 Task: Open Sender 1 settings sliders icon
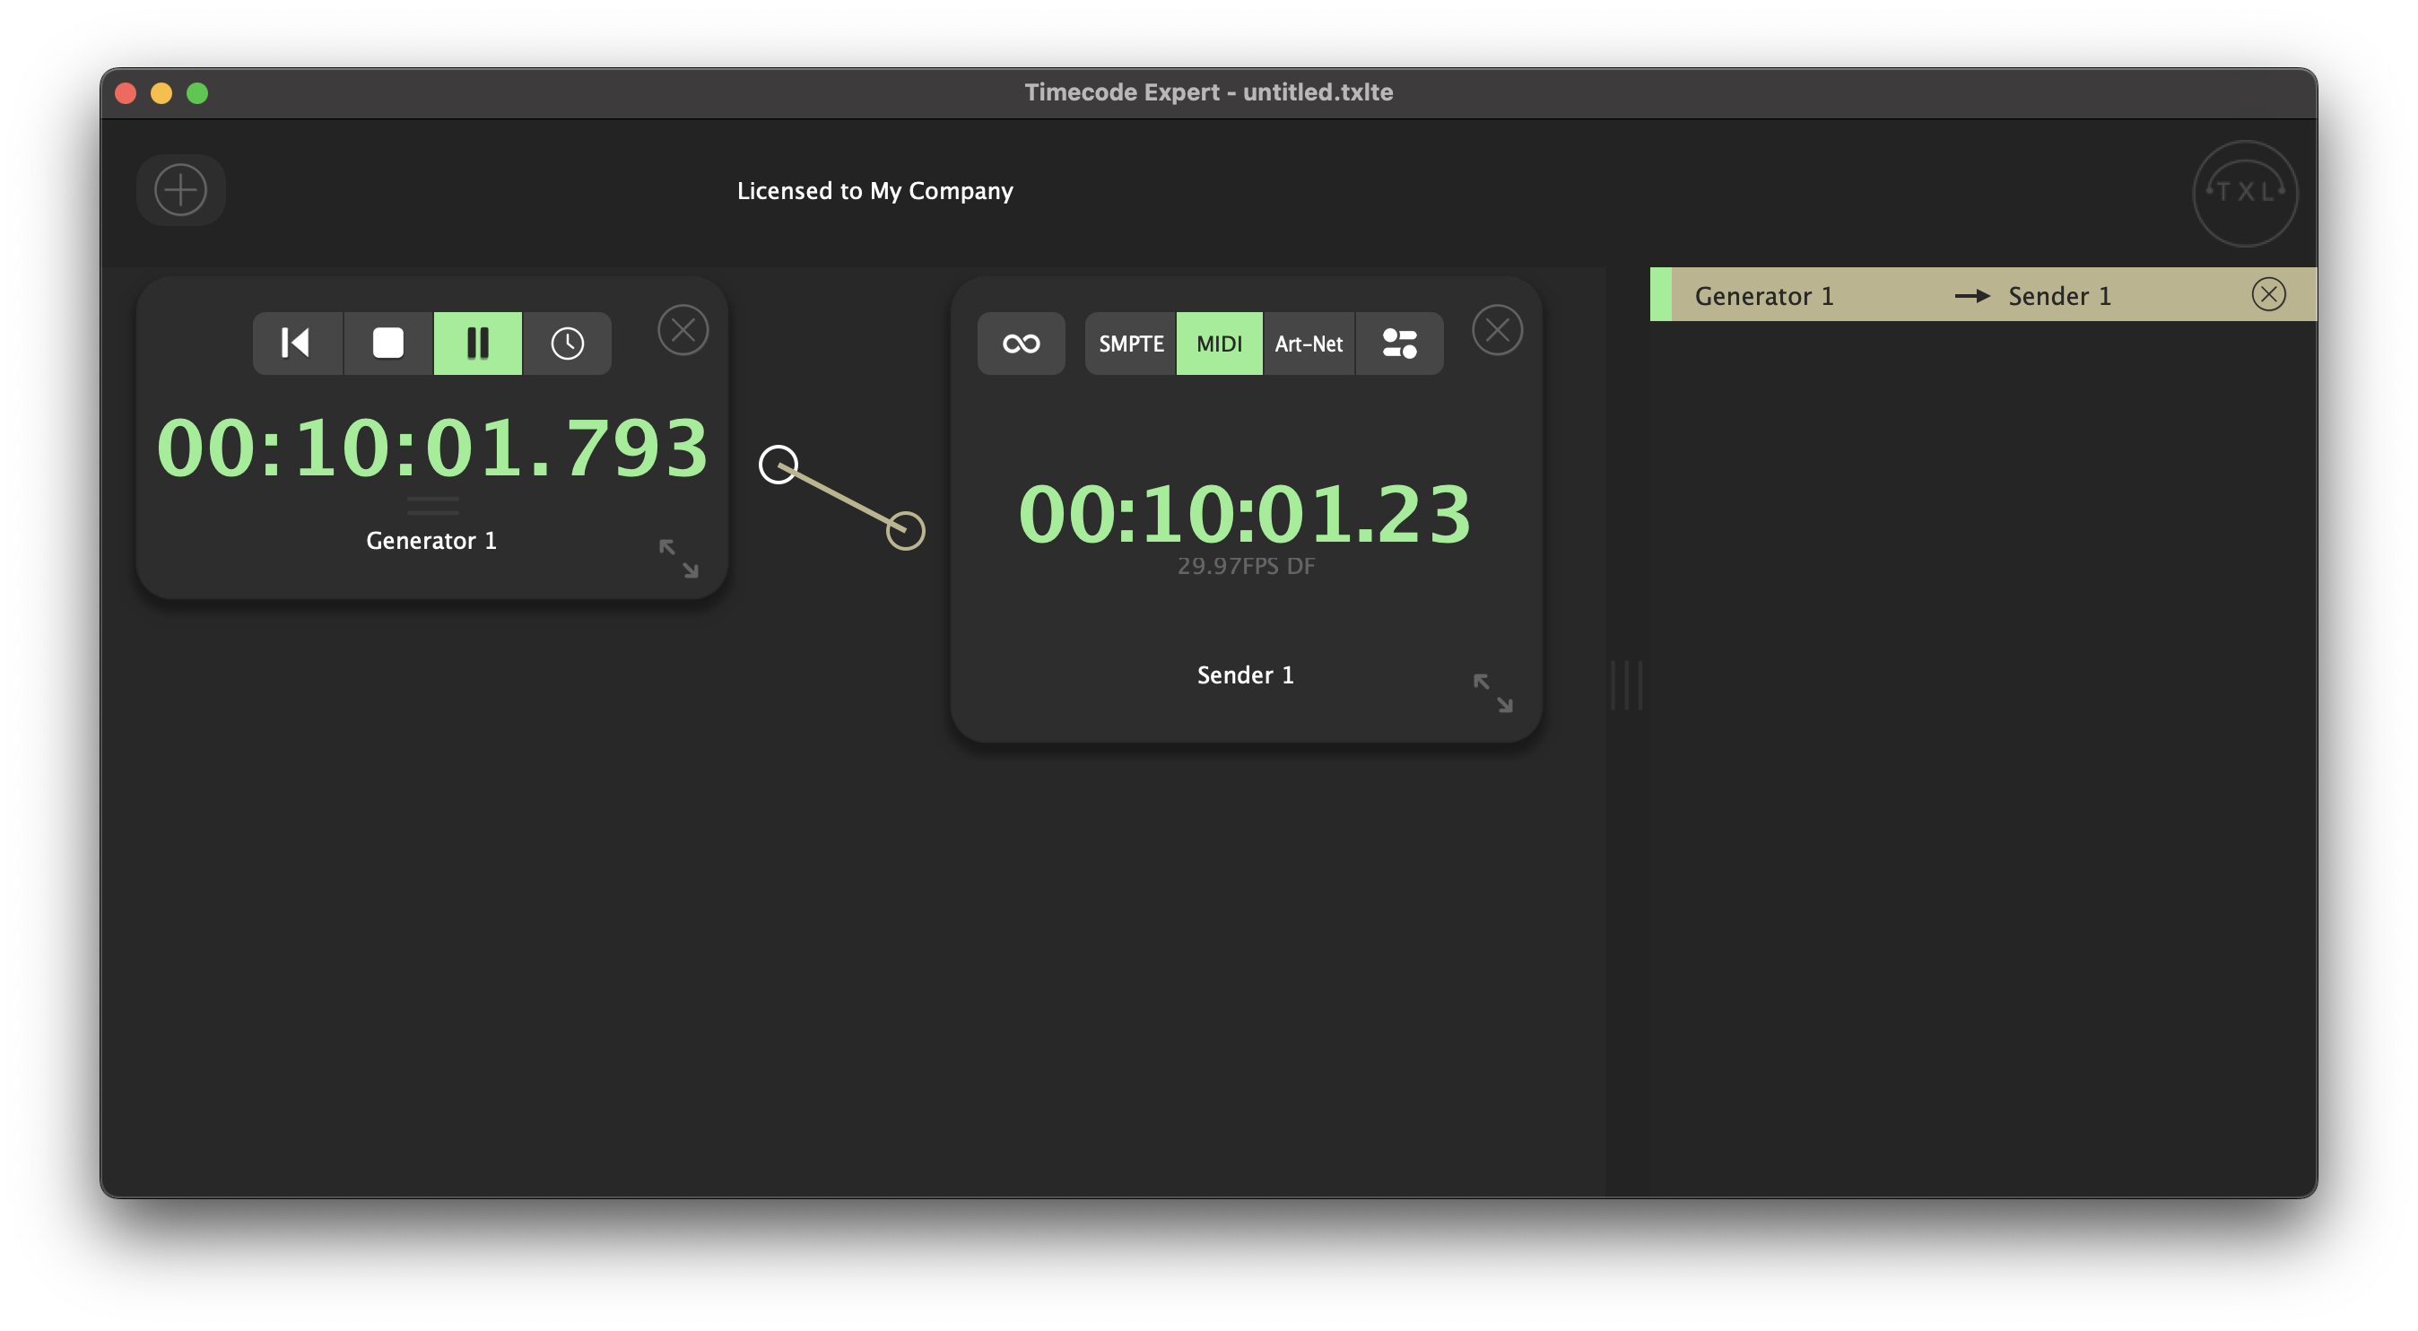click(x=1398, y=344)
